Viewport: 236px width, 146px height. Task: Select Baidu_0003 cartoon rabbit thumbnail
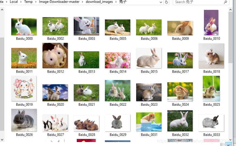86,26
